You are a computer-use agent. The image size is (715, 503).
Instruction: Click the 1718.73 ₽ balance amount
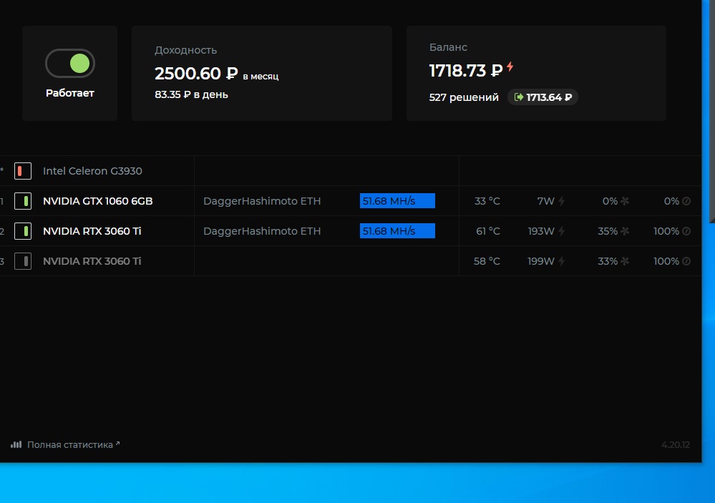point(465,71)
